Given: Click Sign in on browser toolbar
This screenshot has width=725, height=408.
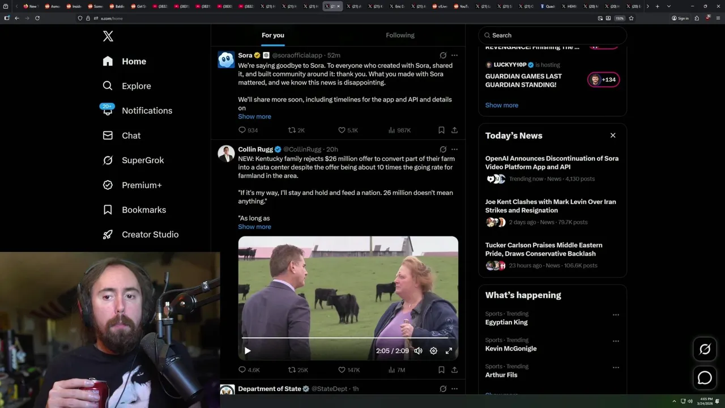Looking at the screenshot, I should click(680, 18).
